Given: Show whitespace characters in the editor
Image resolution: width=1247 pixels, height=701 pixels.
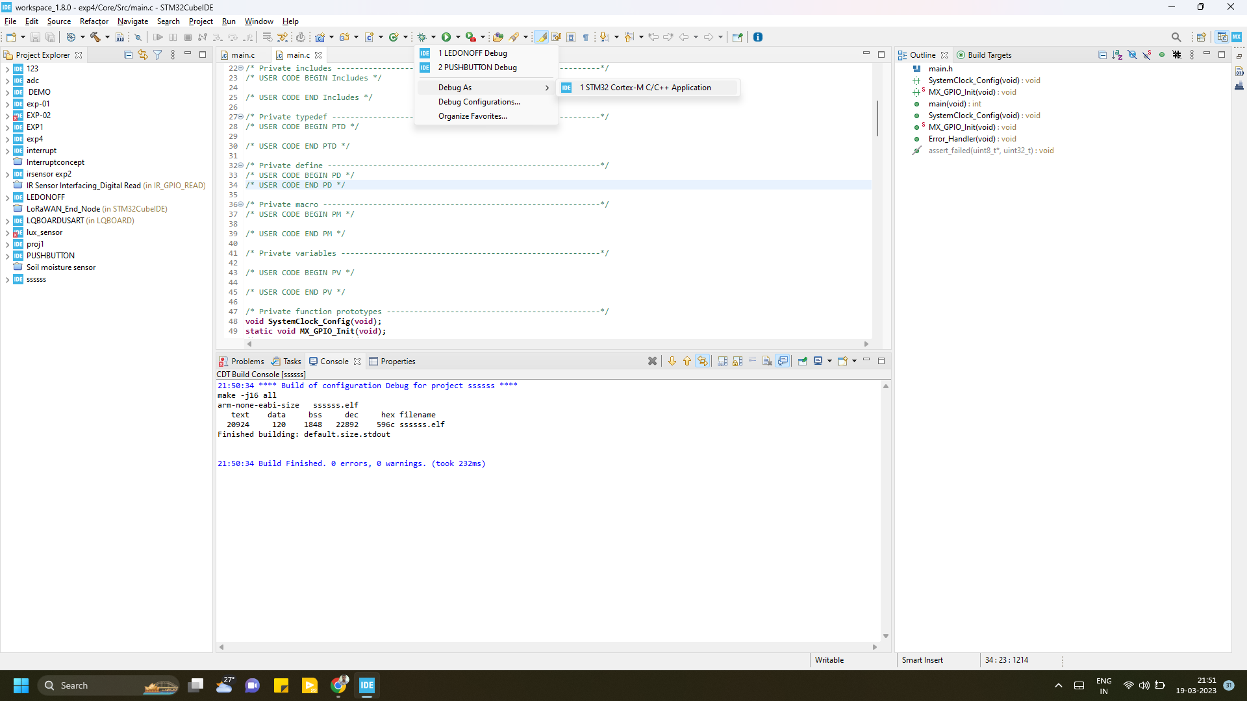Looking at the screenshot, I should (x=585, y=37).
